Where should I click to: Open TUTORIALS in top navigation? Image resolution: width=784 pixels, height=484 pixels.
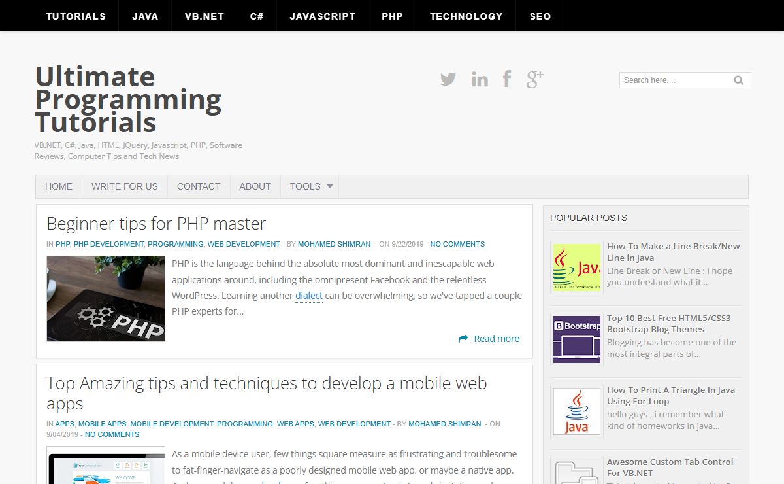(76, 16)
